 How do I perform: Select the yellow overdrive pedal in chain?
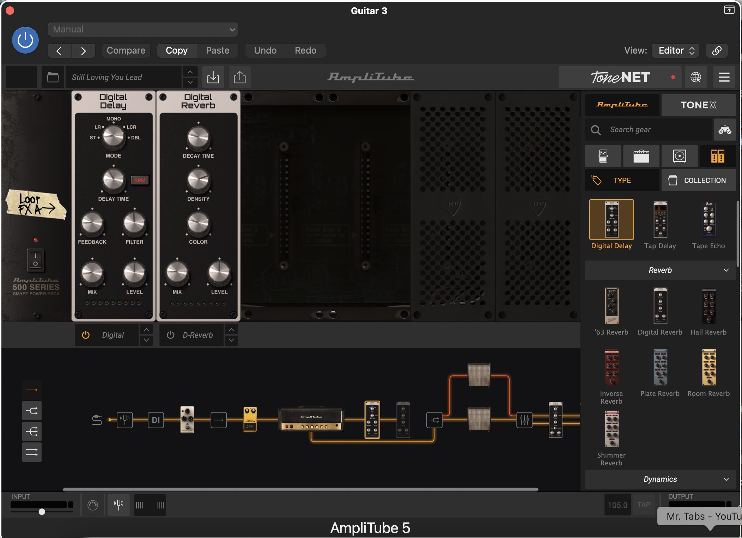[250, 419]
